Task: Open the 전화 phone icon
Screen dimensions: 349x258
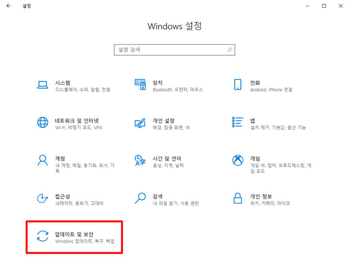Action: (238, 84)
